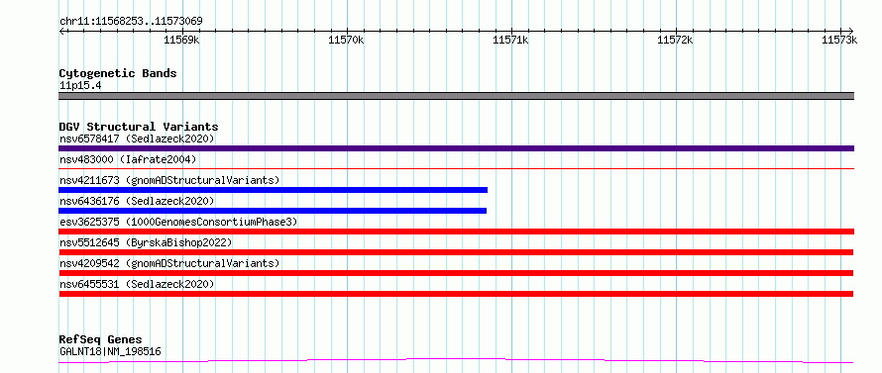Viewport: 882px width, 373px height.
Task: Click the nsv6455531 (Sedlazeck2020) label
Action: pos(137,284)
